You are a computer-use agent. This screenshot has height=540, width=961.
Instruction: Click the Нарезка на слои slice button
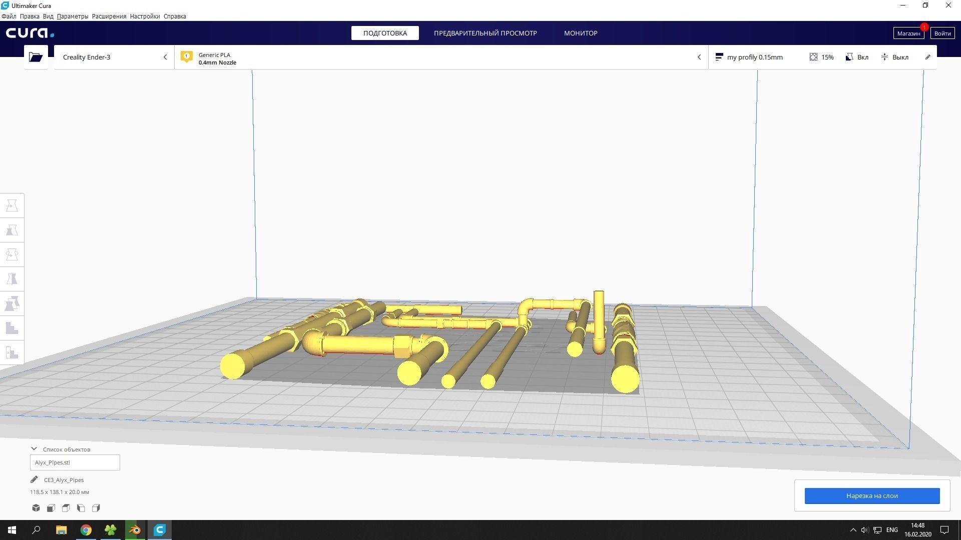click(x=872, y=495)
